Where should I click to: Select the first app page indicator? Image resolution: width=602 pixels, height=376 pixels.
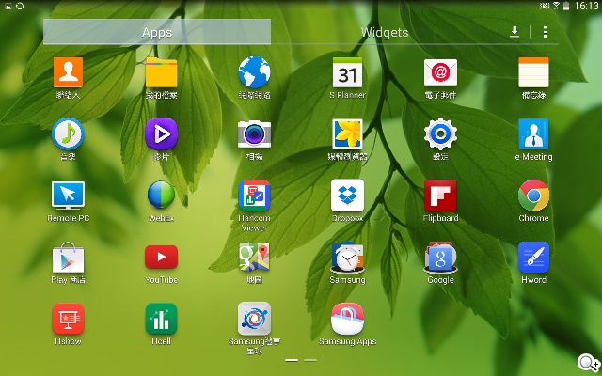pos(292,360)
